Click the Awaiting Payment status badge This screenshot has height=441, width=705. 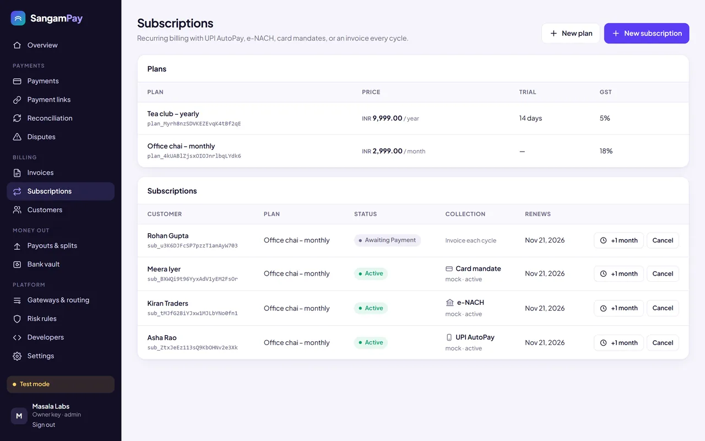coord(387,240)
